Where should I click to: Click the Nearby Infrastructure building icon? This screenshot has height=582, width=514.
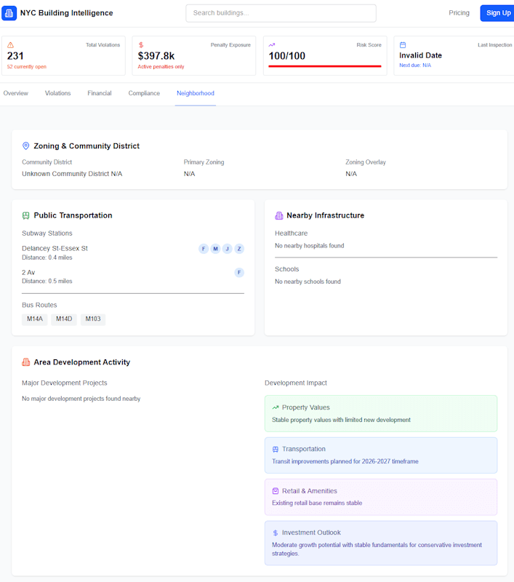[x=279, y=215]
